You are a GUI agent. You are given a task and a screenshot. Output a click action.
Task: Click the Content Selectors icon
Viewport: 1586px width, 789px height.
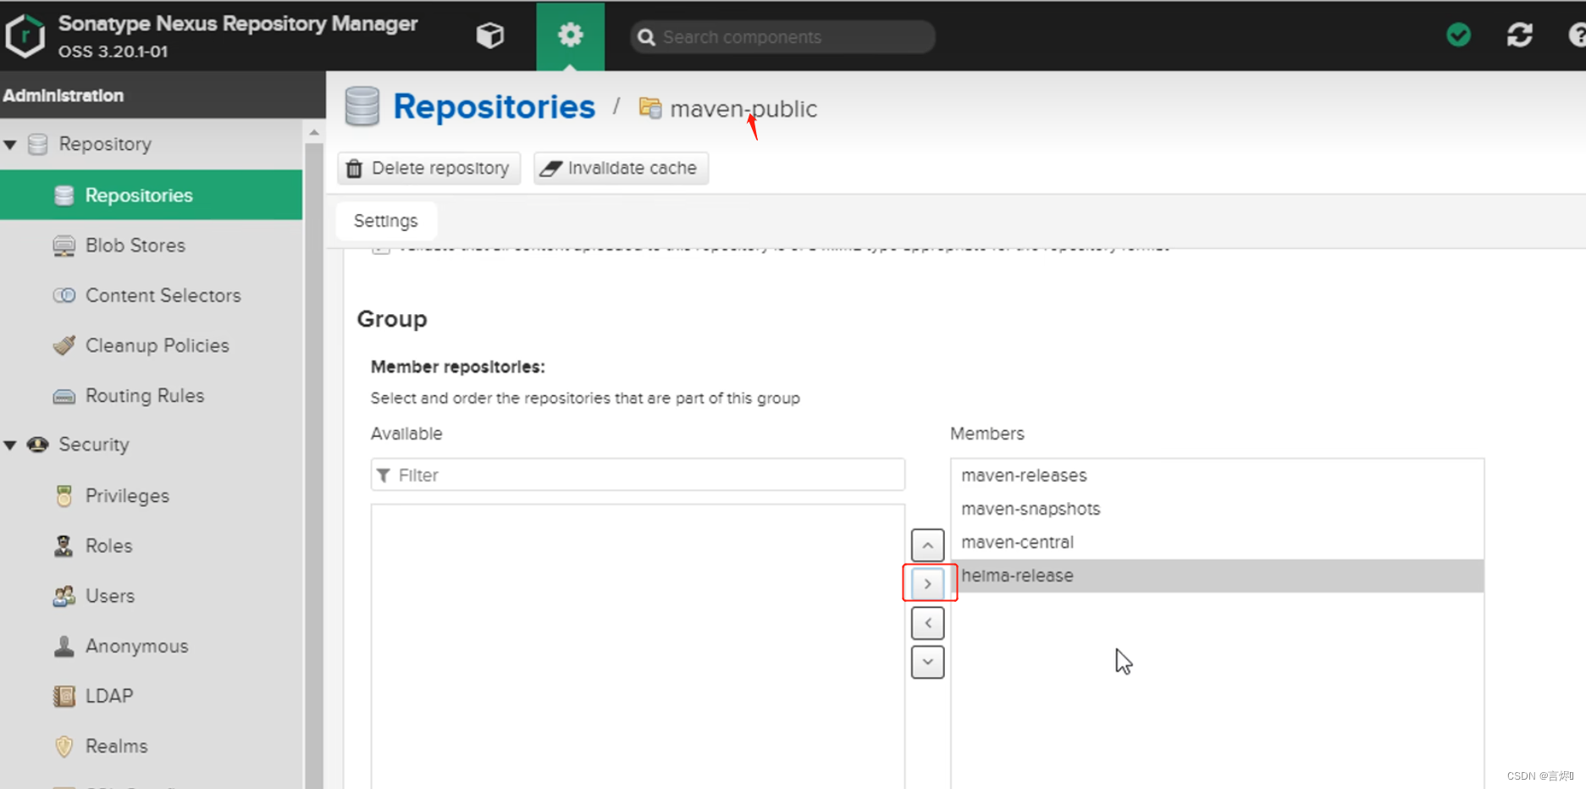point(64,295)
